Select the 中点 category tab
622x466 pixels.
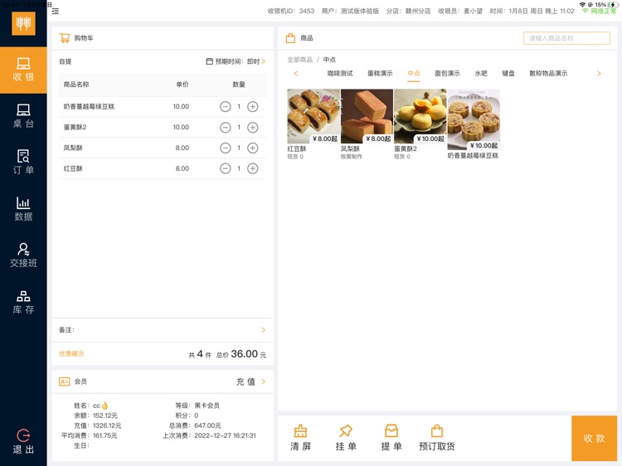click(413, 73)
